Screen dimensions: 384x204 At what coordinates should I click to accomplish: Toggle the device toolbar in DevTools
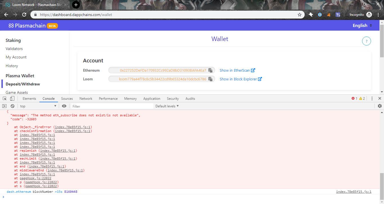tap(12, 98)
